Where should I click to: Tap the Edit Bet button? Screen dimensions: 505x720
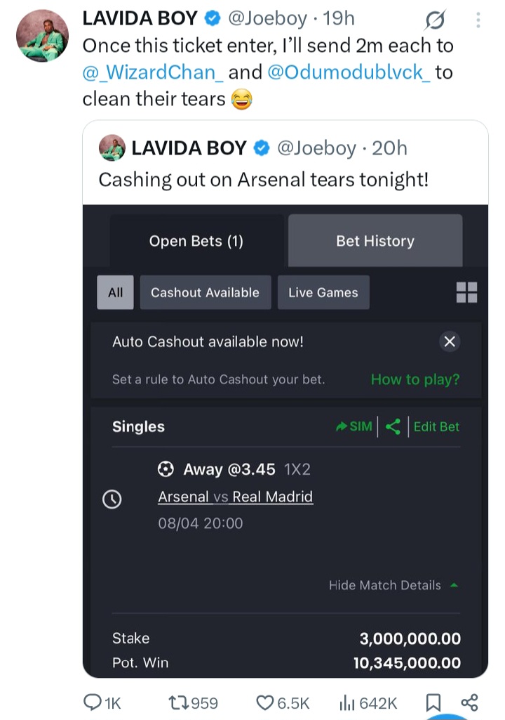(436, 426)
